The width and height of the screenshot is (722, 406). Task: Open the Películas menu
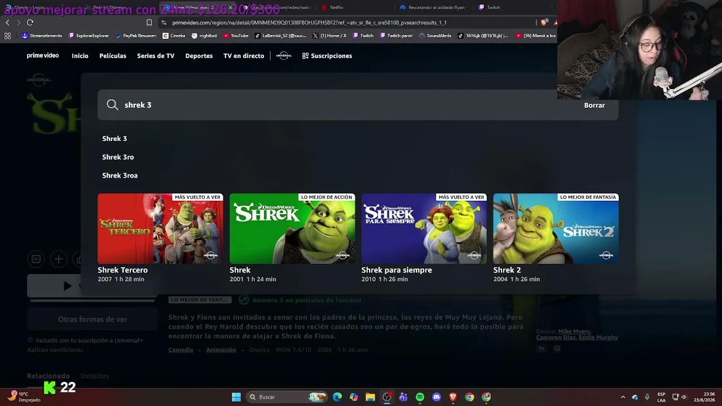113,56
